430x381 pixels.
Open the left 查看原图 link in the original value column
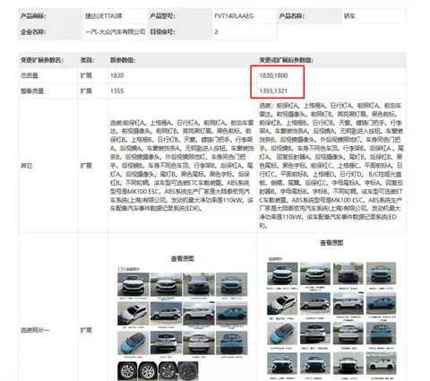(x=183, y=258)
